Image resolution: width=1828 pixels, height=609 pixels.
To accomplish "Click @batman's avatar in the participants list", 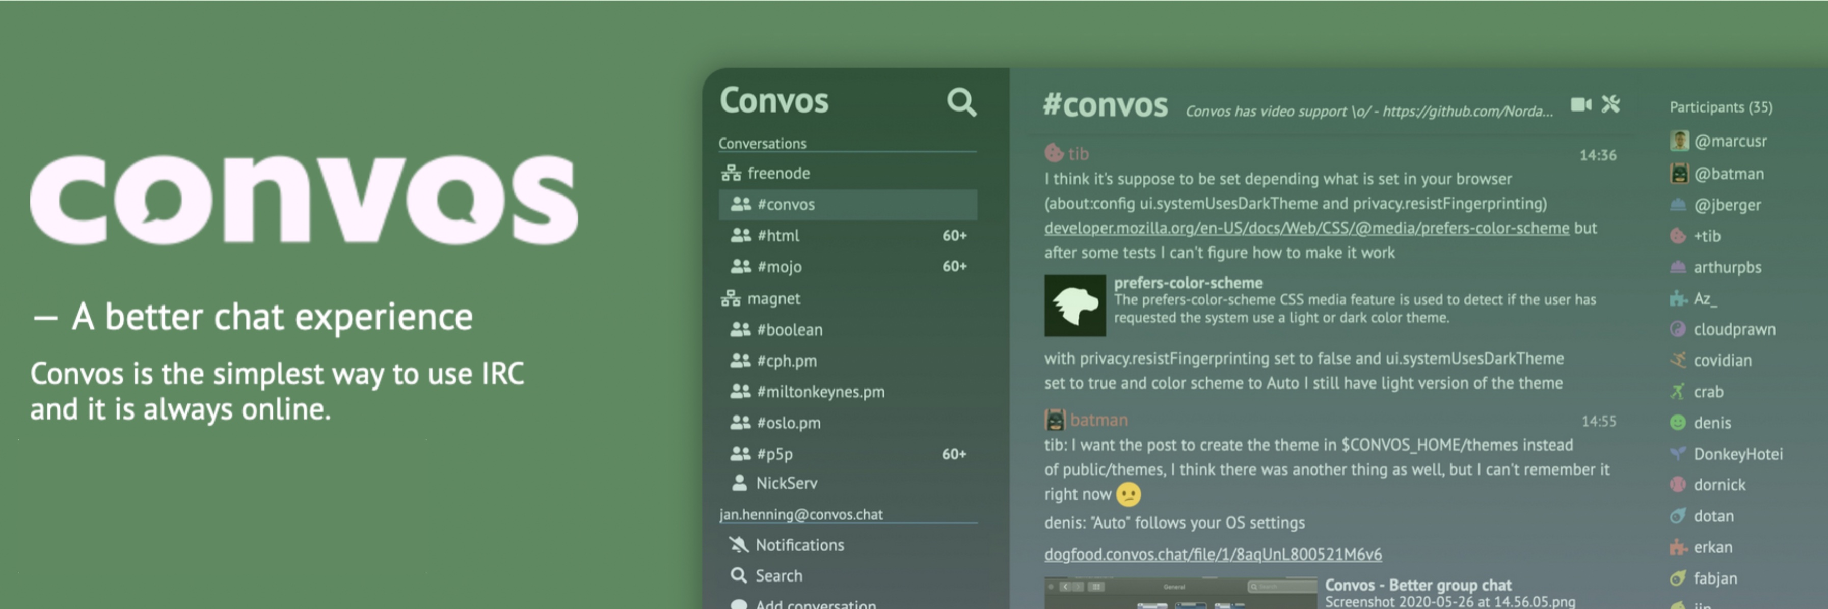I will (1679, 174).
